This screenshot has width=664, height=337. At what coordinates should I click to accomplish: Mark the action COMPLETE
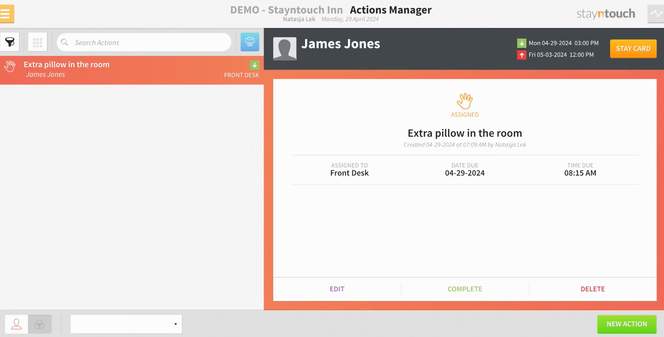pyautogui.click(x=465, y=289)
